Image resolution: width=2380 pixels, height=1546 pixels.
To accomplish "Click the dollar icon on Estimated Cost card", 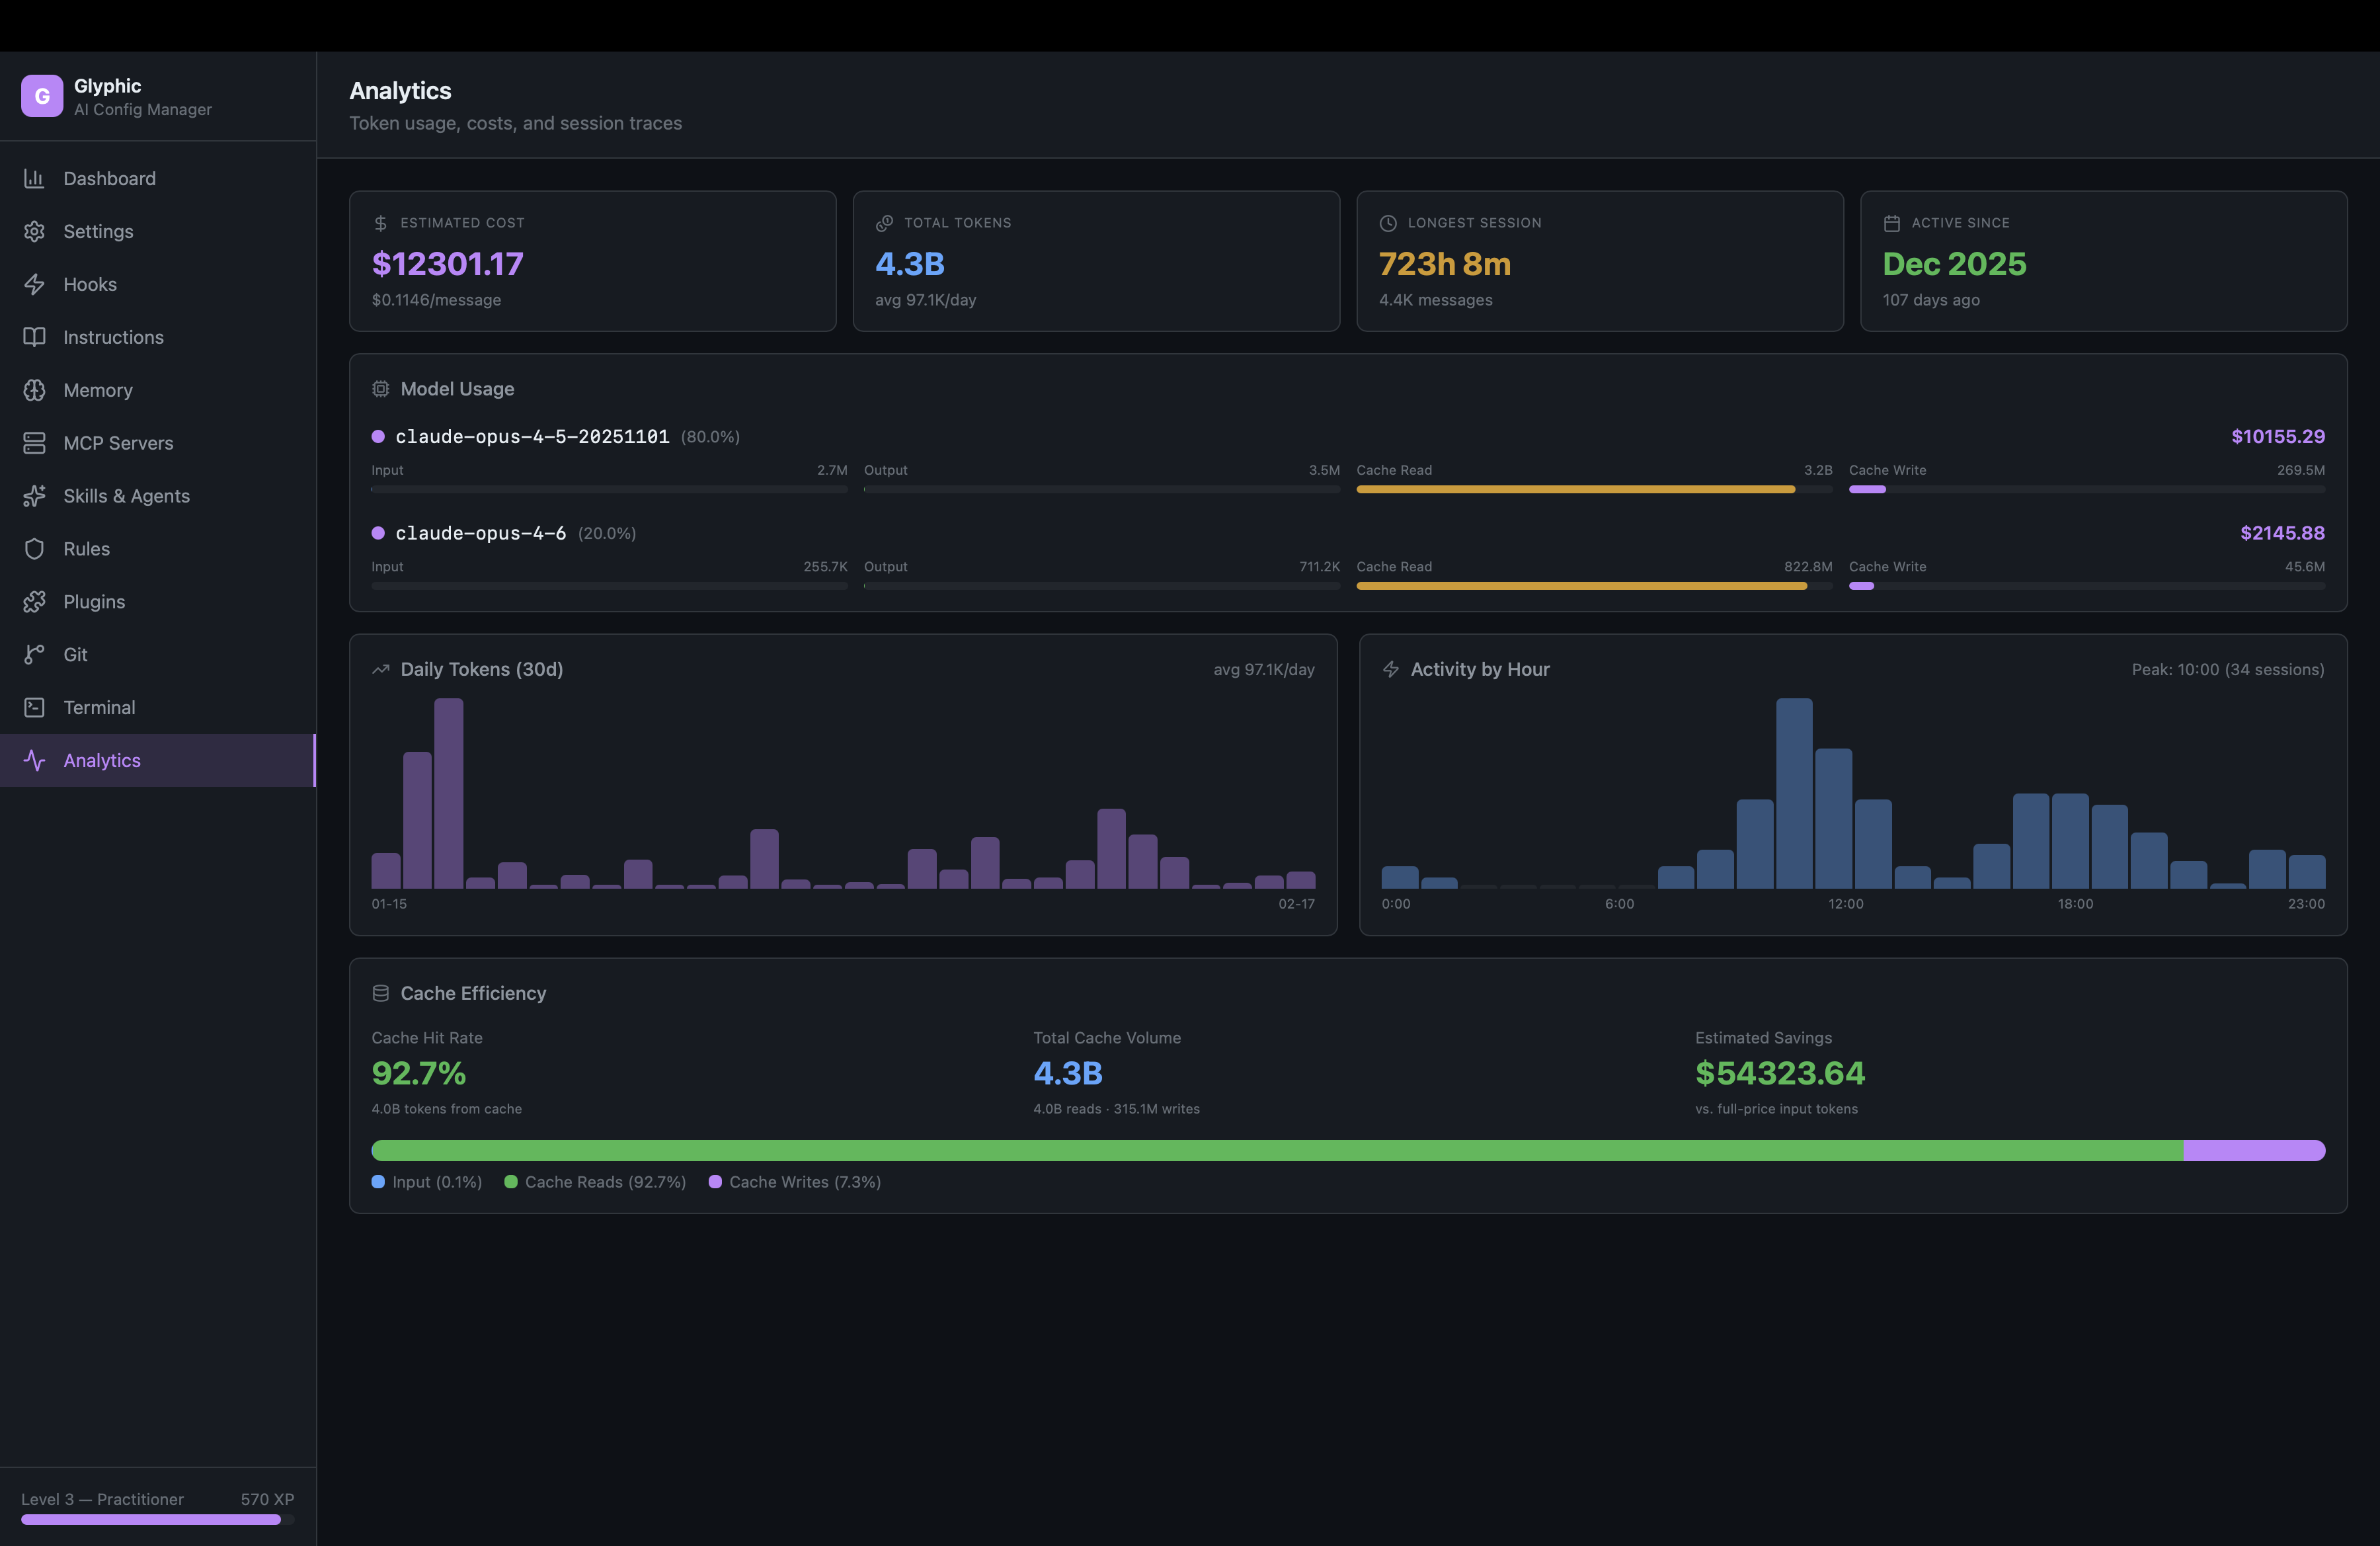I will [x=381, y=222].
